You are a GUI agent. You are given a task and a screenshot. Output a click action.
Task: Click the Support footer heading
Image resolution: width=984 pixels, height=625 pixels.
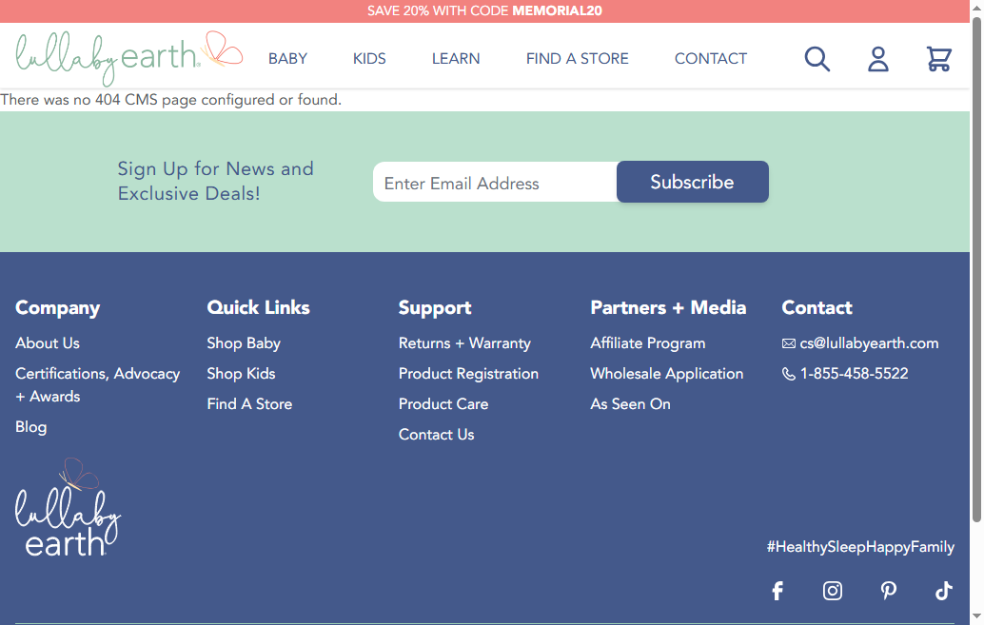(x=435, y=307)
